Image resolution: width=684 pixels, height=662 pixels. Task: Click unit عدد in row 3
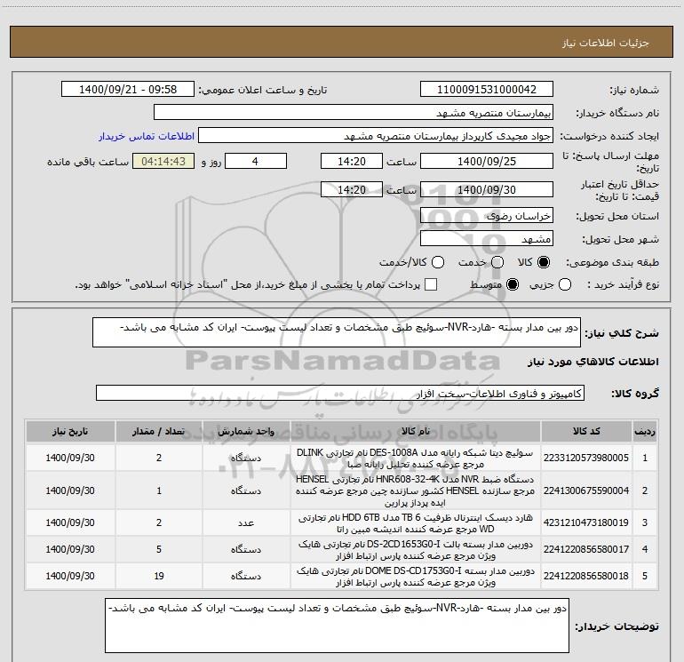point(246,522)
